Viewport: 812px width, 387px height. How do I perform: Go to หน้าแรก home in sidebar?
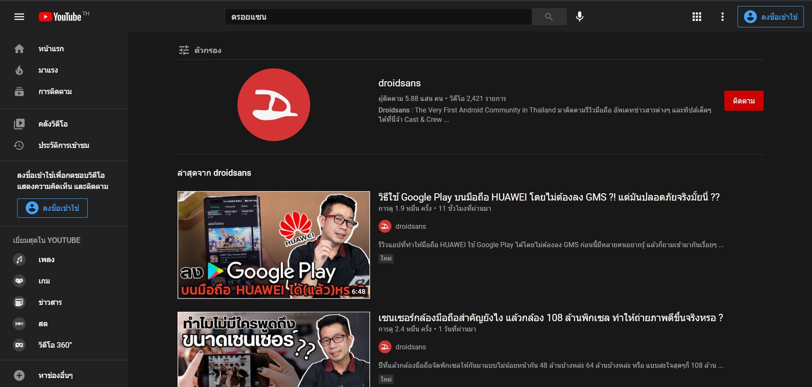50,49
